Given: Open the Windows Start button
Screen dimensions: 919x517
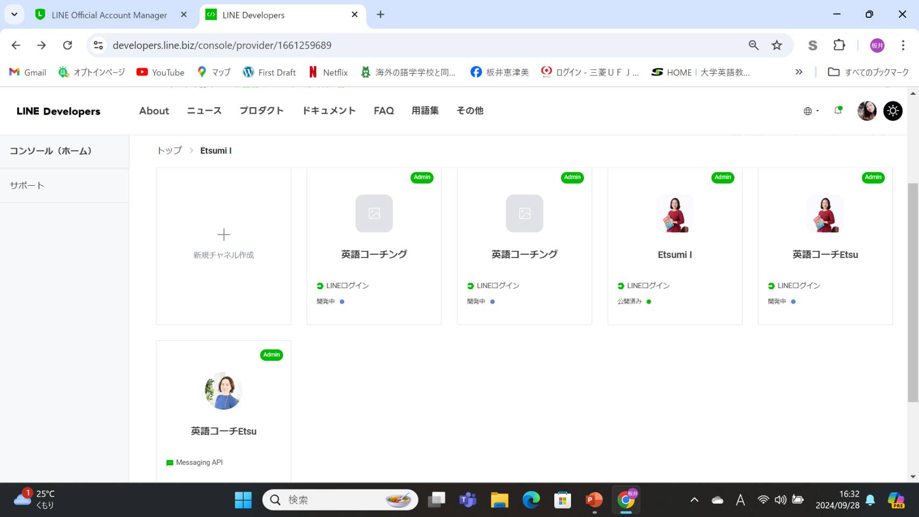Looking at the screenshot, I should click(x=243, y=500).
